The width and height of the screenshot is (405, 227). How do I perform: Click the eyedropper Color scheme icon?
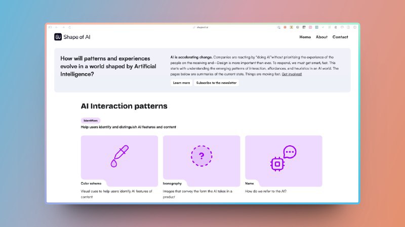[119, 156]
